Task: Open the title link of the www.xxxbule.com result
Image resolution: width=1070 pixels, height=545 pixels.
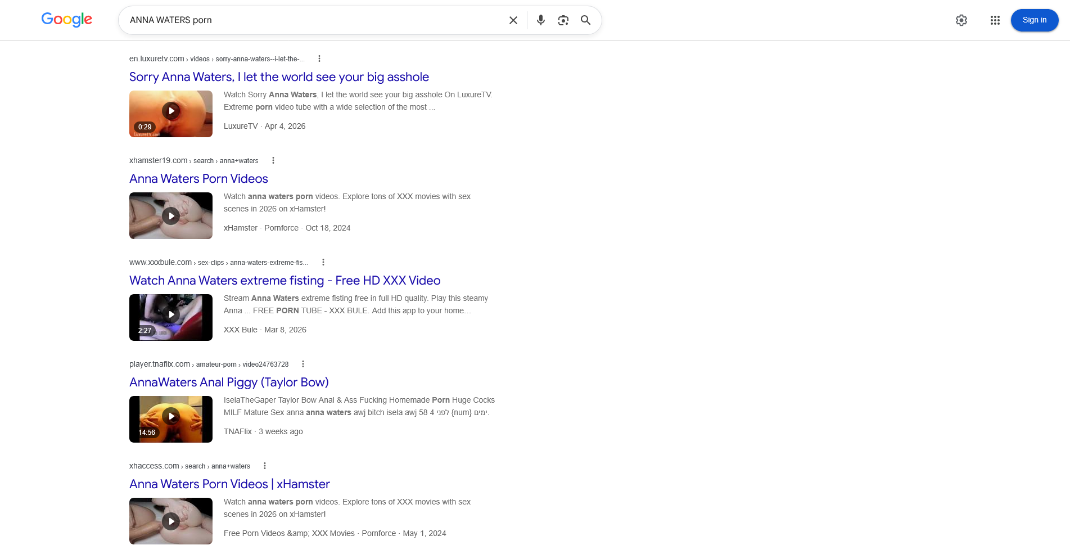Action: pos(285,281)
